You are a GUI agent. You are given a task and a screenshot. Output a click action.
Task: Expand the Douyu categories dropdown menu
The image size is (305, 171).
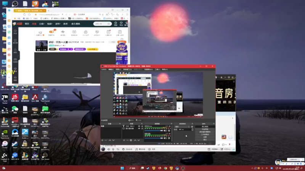point(42,24)
